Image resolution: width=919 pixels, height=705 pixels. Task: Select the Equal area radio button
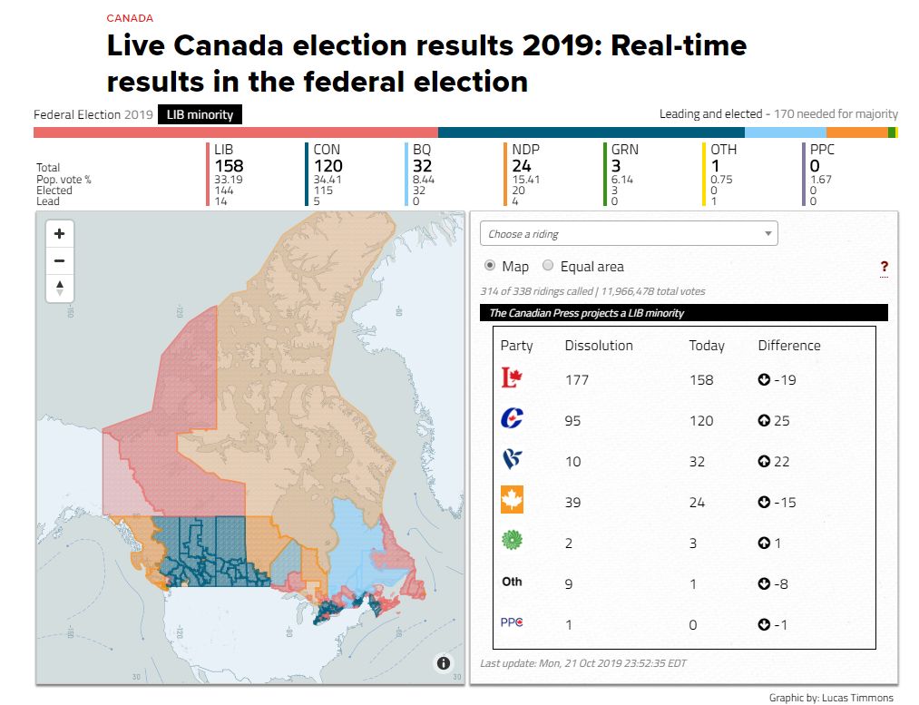point(547,266)
